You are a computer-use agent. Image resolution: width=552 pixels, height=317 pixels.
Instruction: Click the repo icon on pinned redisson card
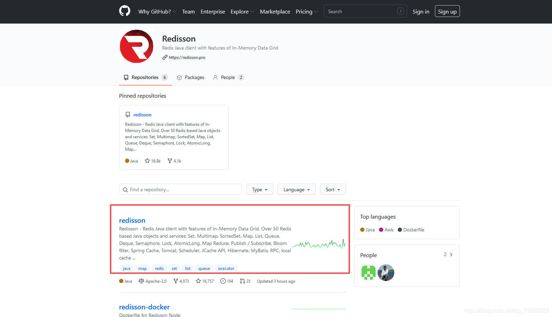point(128,115)
